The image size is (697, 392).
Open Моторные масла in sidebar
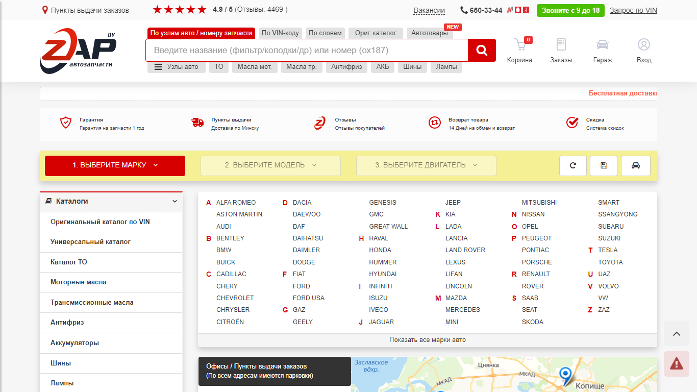click(x=111, y=282)
